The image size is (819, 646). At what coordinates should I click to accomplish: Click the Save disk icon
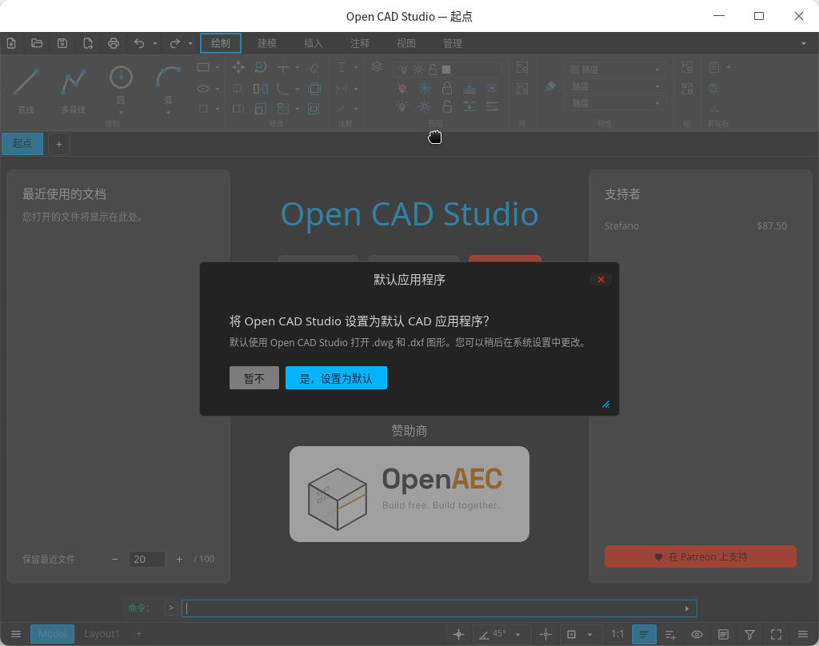pyautogui.click(x=62, y=43)
